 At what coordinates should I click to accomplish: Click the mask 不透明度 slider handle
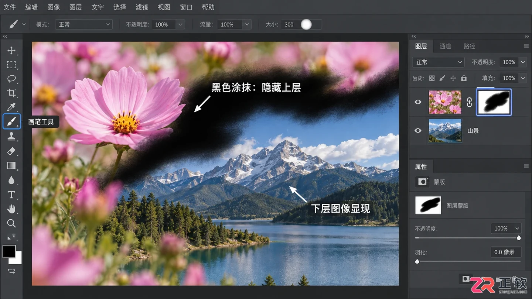519,238
